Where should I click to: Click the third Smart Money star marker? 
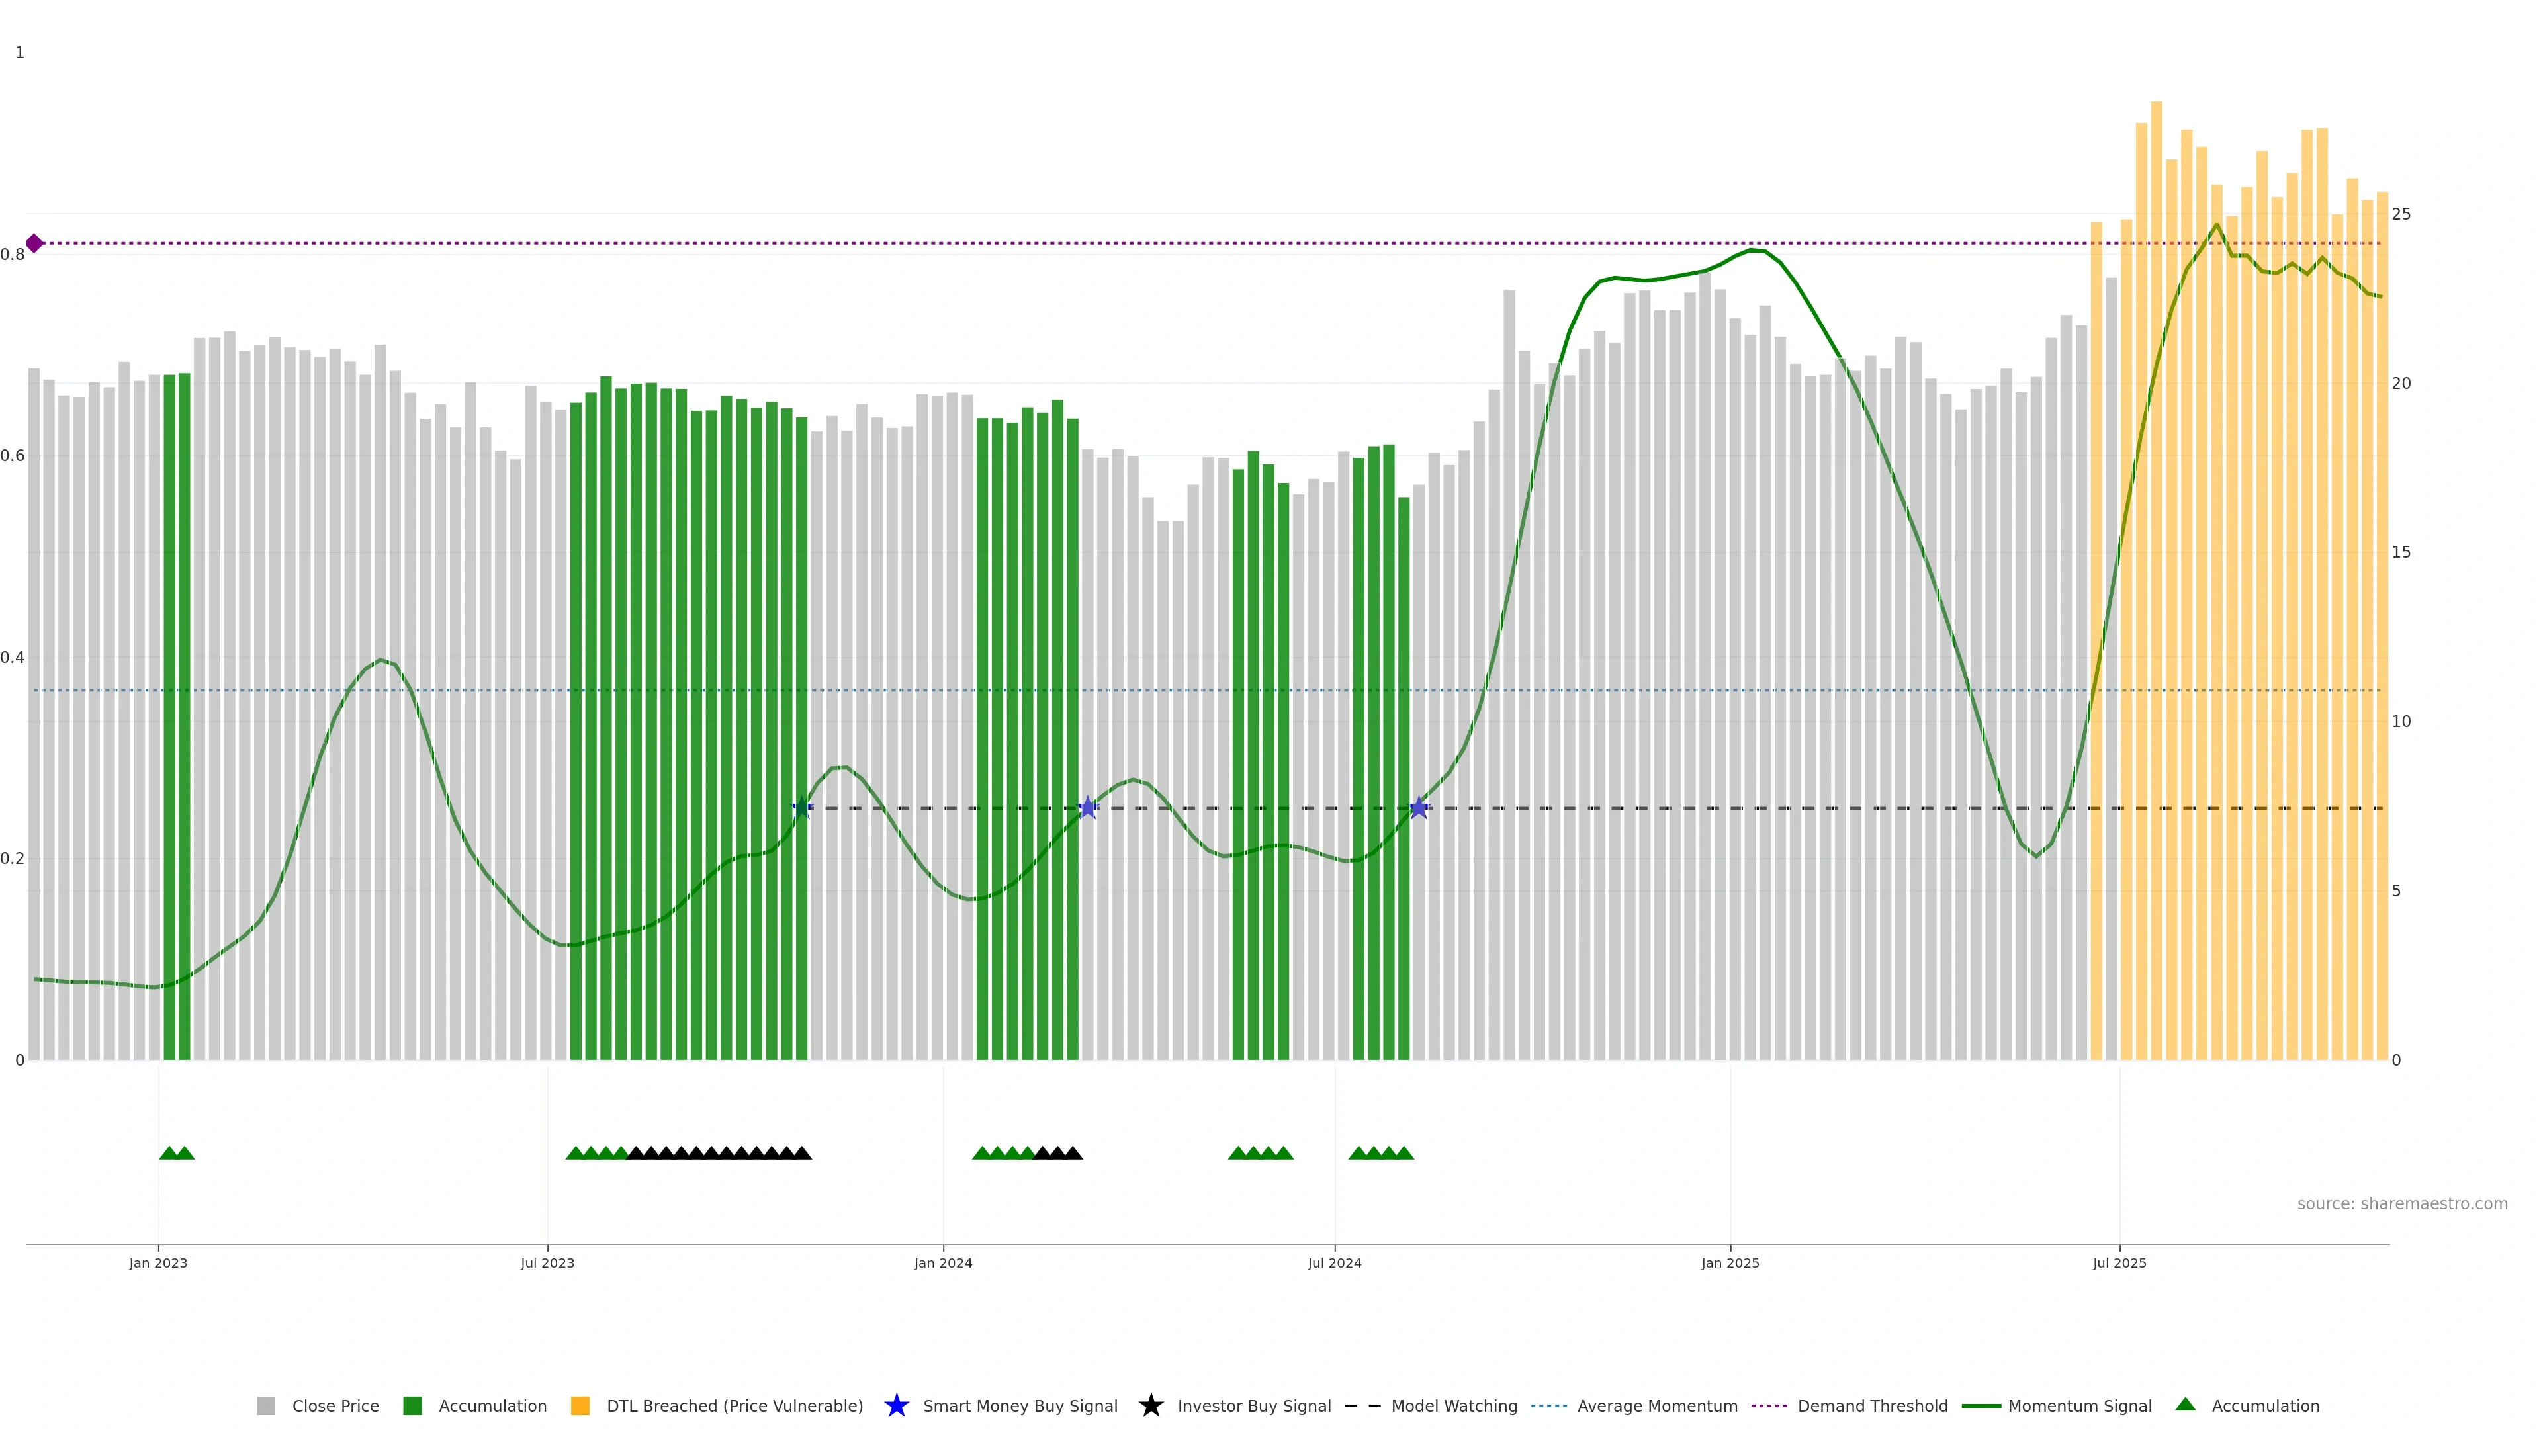click(1419, 808)
